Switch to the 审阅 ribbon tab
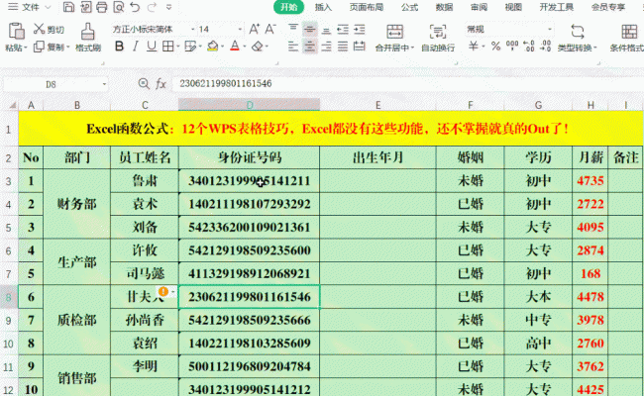The image size is (644, 396). click(479, 7)
